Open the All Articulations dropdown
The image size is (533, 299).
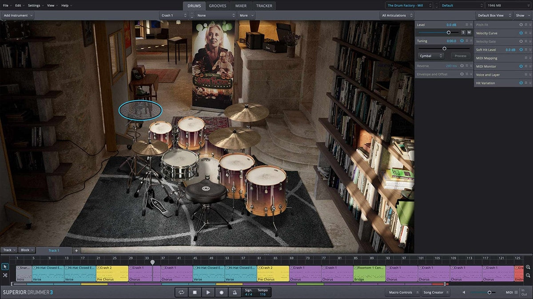click(396, 16)
